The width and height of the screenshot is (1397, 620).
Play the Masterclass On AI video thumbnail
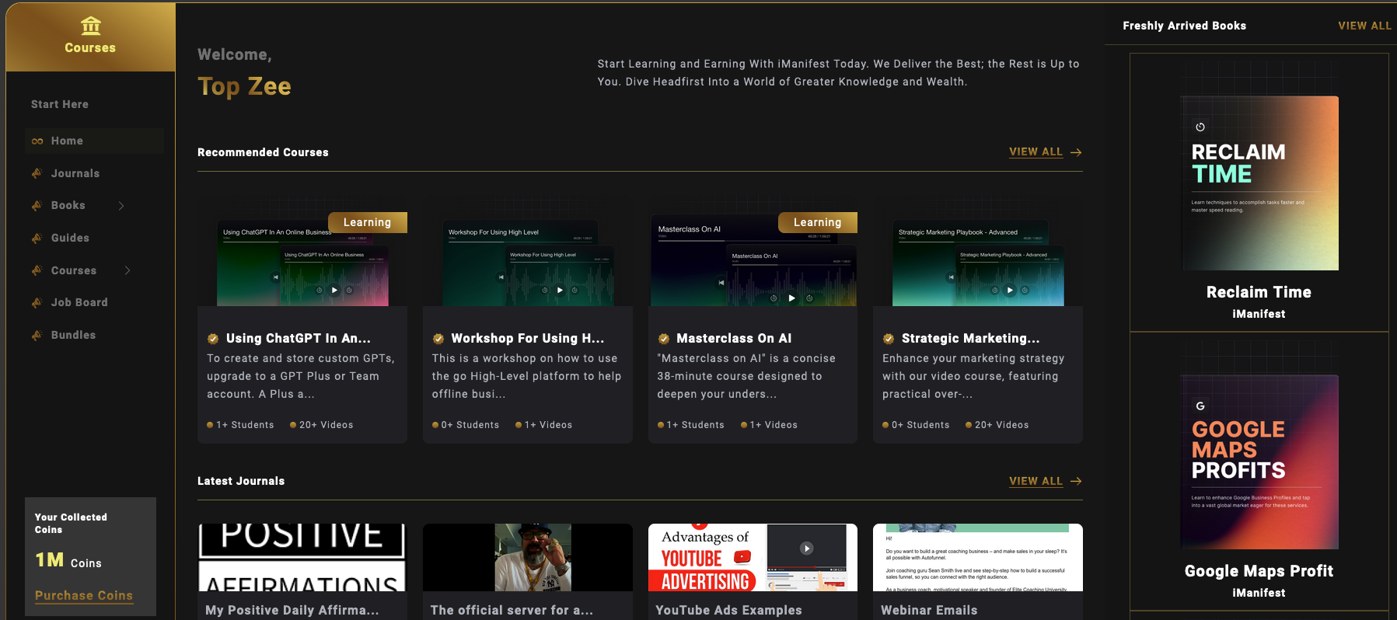click(x=791, y=298)
